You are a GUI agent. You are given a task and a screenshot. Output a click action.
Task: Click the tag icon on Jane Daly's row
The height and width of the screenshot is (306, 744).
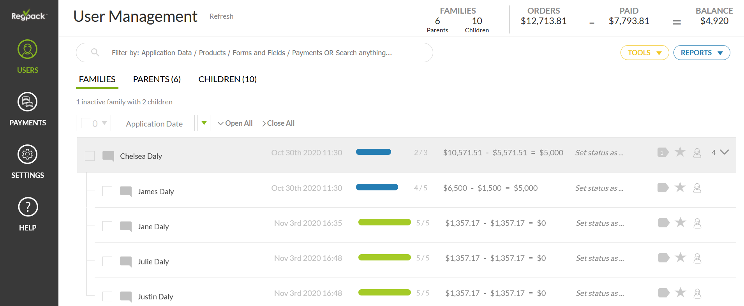pos(663,223)
